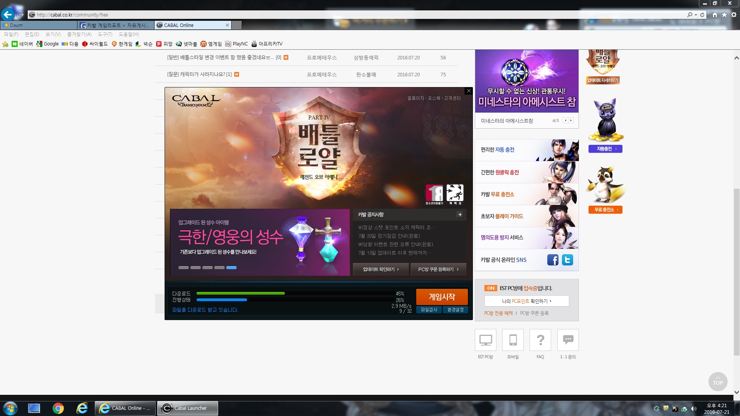Click the 다운로드 green progress bar
740x416 pixels.
pyautogui.click(x=240, y=294)
